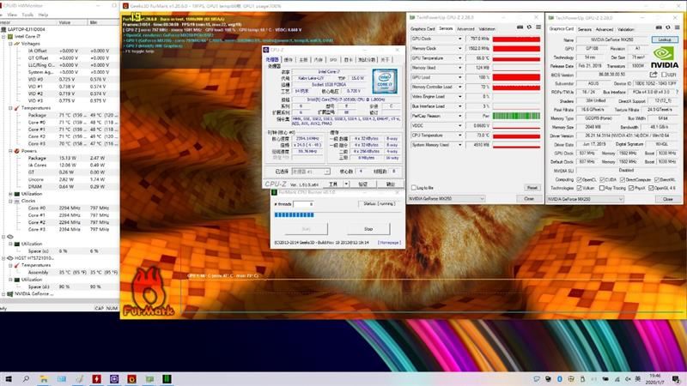
Task: Toggle the Vulkan checkbox
Action: (580, 188)
